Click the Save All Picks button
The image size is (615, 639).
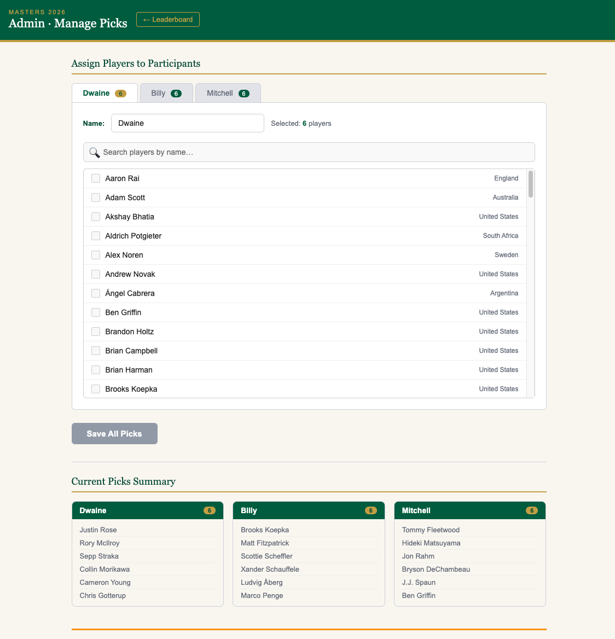pyautogui.click(x=114, y=433)
